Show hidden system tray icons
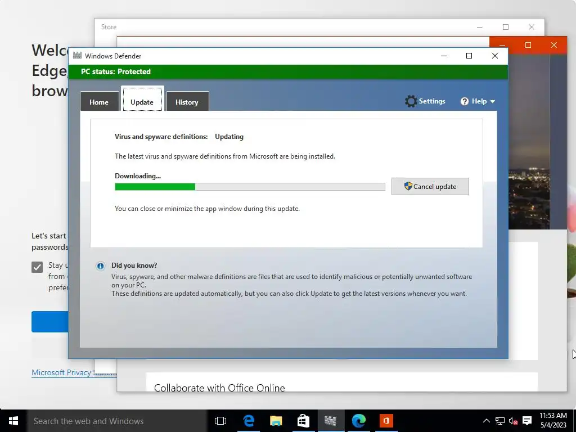576x432 pixels. (486, 421)
